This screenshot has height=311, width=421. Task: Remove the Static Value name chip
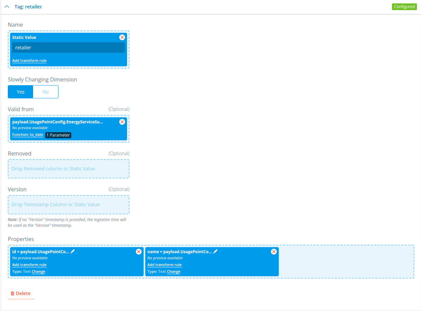(x=122, y=38)
